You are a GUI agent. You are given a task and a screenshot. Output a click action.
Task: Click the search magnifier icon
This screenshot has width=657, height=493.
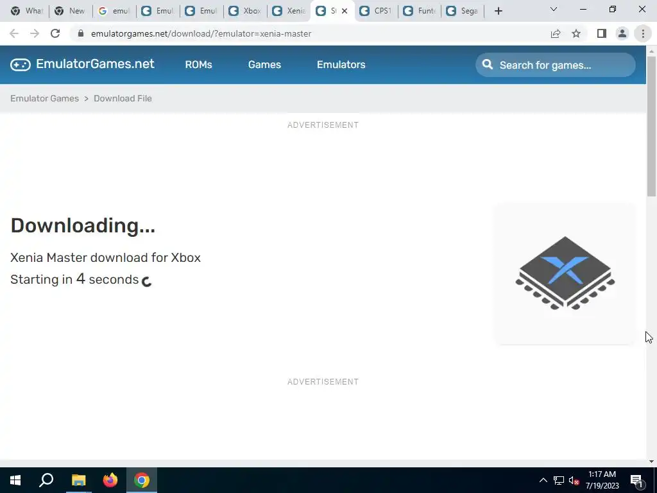tap(488, 65)
